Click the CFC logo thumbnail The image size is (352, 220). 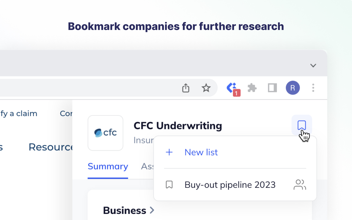(105, 133)
